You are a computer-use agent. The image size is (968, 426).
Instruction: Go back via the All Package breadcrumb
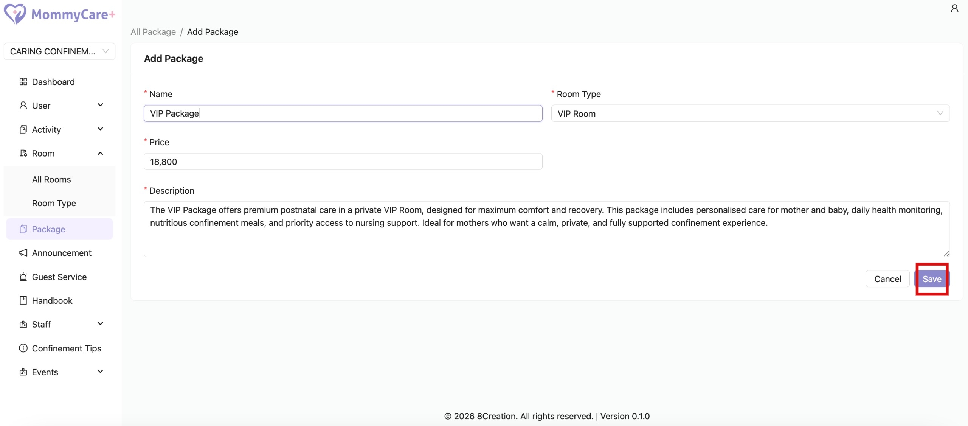(153, 32)
